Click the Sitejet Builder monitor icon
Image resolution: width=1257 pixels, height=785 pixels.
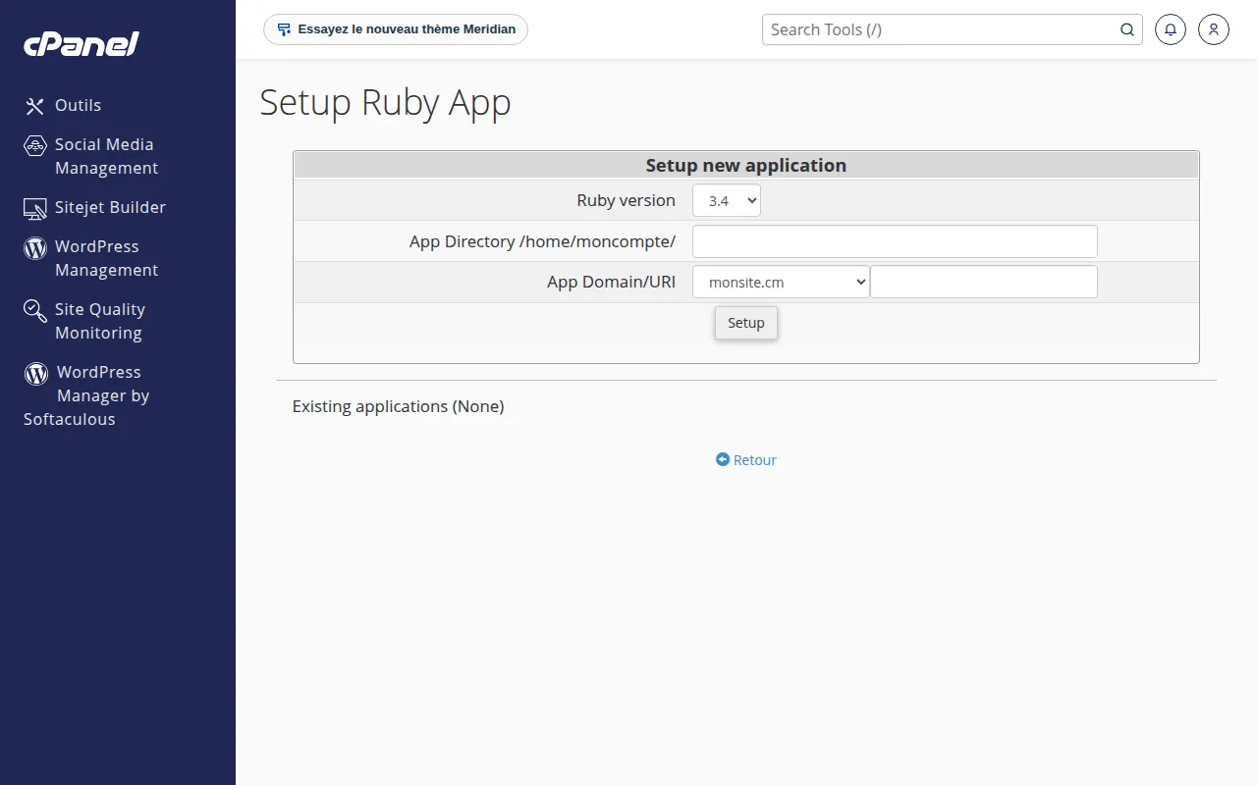pos(35,208)
